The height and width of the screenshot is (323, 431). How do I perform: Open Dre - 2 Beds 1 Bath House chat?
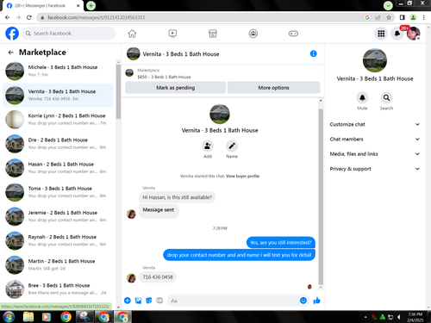(x=58, y=144)
